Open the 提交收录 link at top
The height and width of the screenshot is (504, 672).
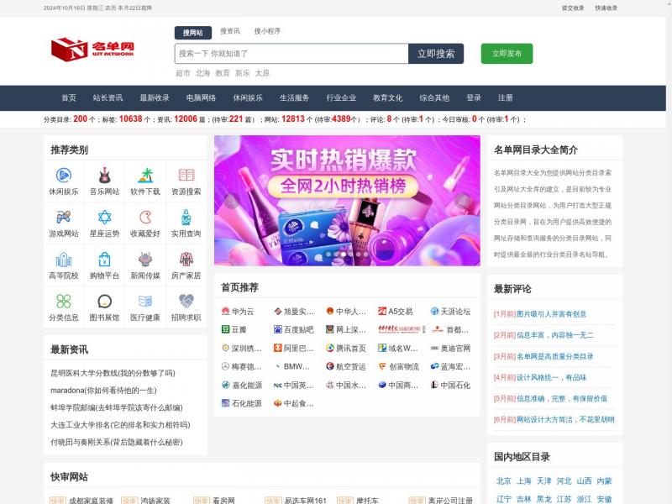click(573, 8)
